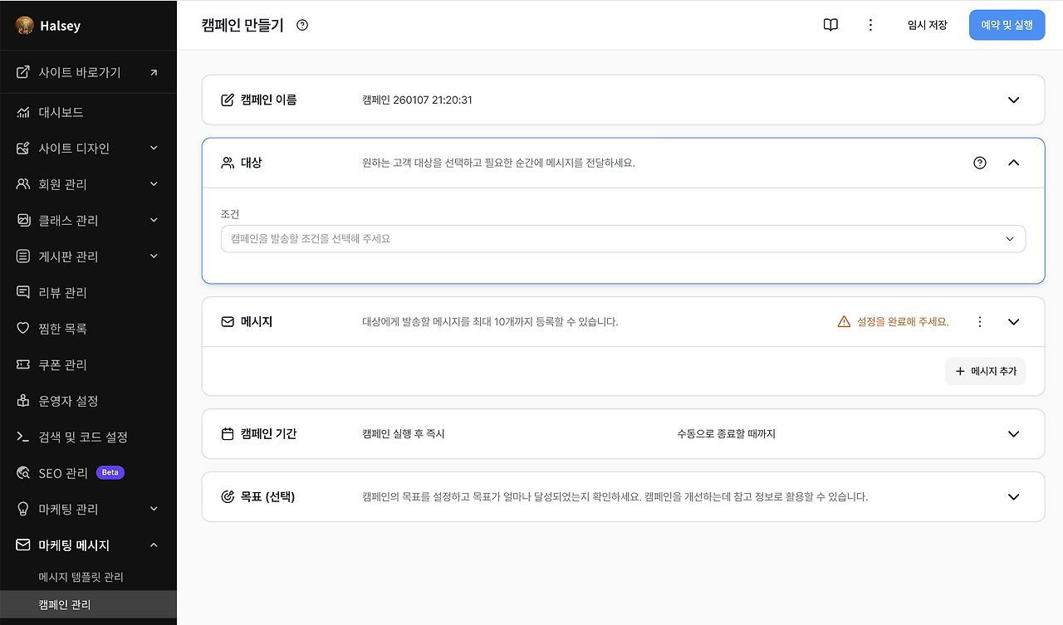Expand the 목표 (선택) section
This screenshot has width=1063, height=625.
(x=1013, y=496)
